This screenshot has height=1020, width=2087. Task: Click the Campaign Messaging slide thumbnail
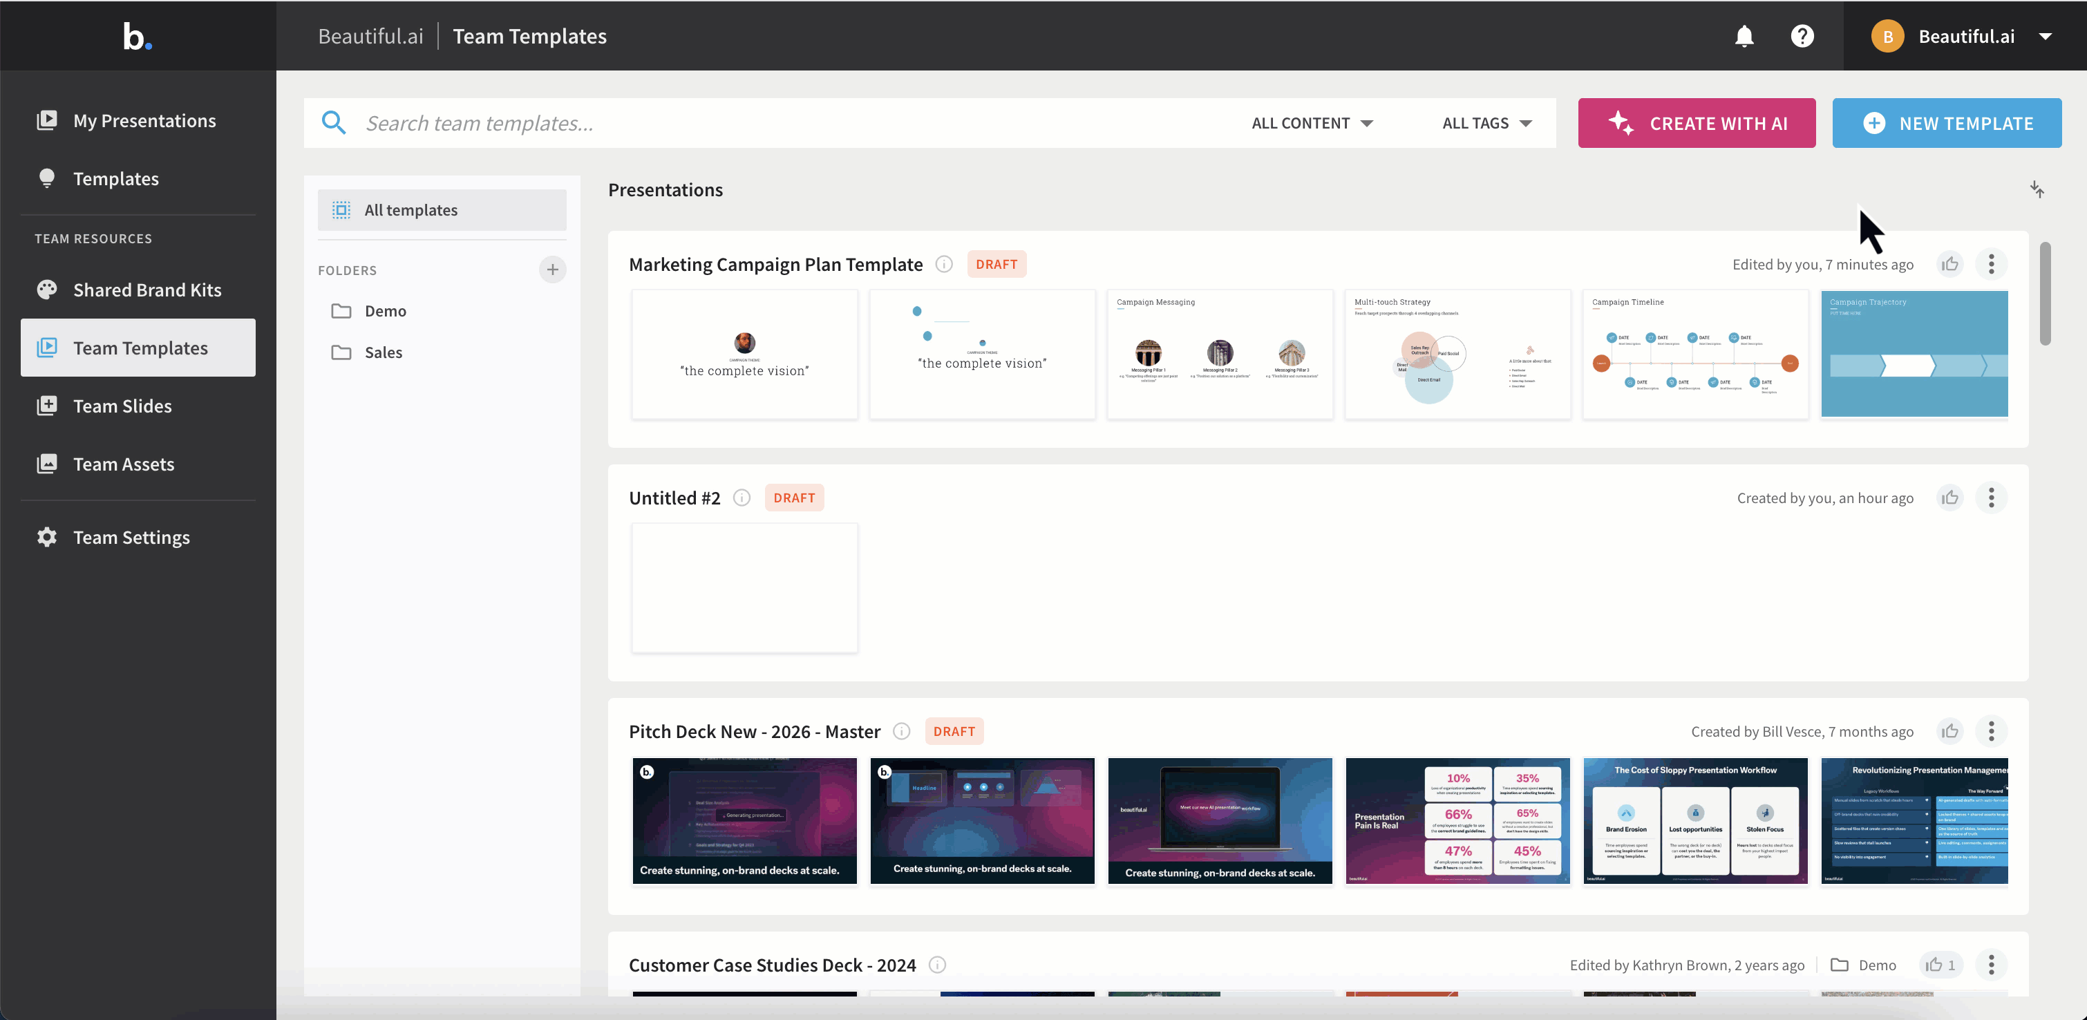coord(1219,354)
